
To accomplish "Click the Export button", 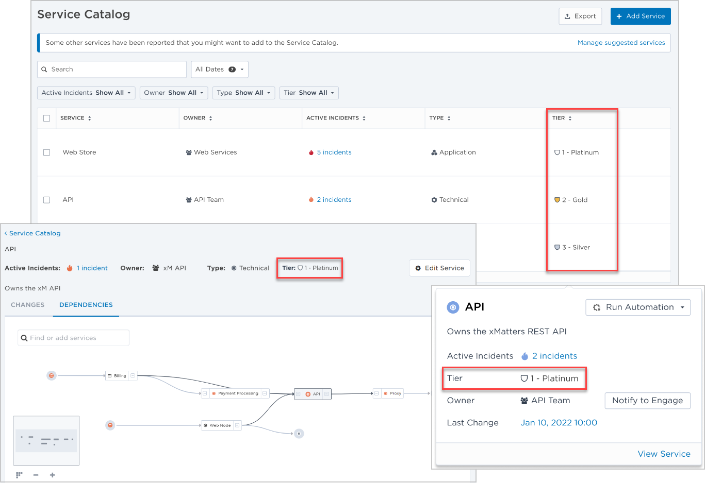I will [x=580, y=16].
